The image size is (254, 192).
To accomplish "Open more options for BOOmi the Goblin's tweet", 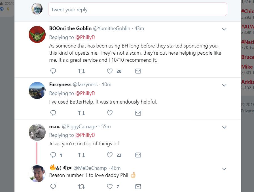I will pyautogui.click(x=224, y=29).
